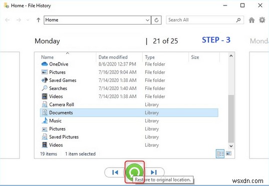Screen dimensions: 269x186
Task: Click the Home icon in the toolbar
Action: click(x=251, y=20)
